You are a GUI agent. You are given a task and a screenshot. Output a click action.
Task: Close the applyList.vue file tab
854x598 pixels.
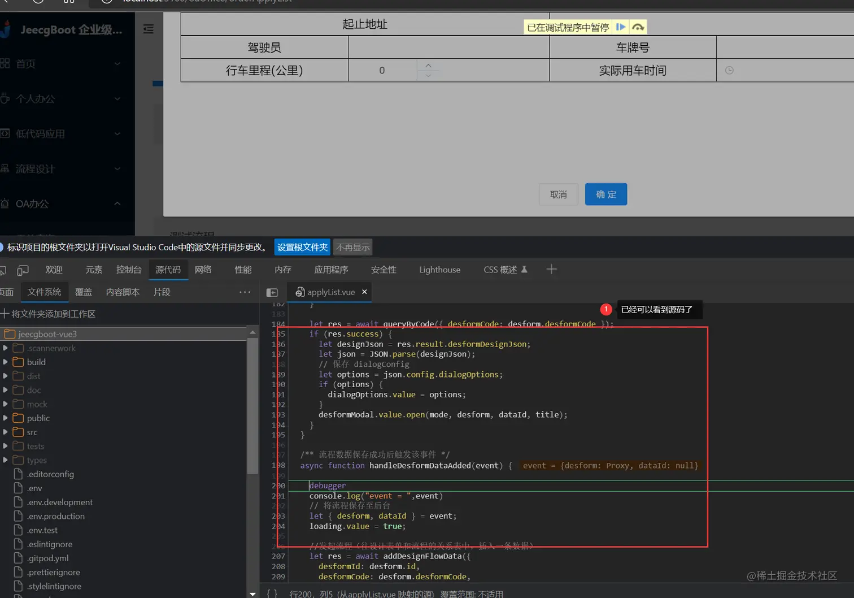coord(364,292)
